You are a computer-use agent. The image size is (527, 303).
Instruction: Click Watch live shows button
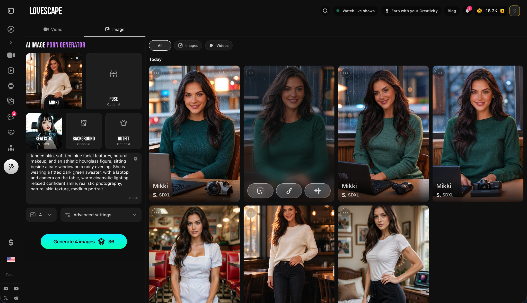tap(355, 11)
